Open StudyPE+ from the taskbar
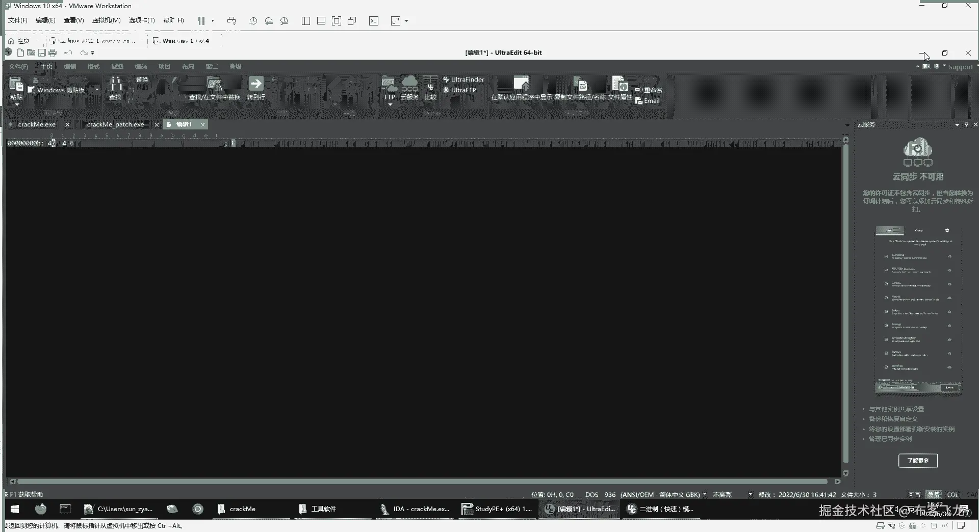The width and height of the screenshot is (979, 532). [x=497, y=509]
